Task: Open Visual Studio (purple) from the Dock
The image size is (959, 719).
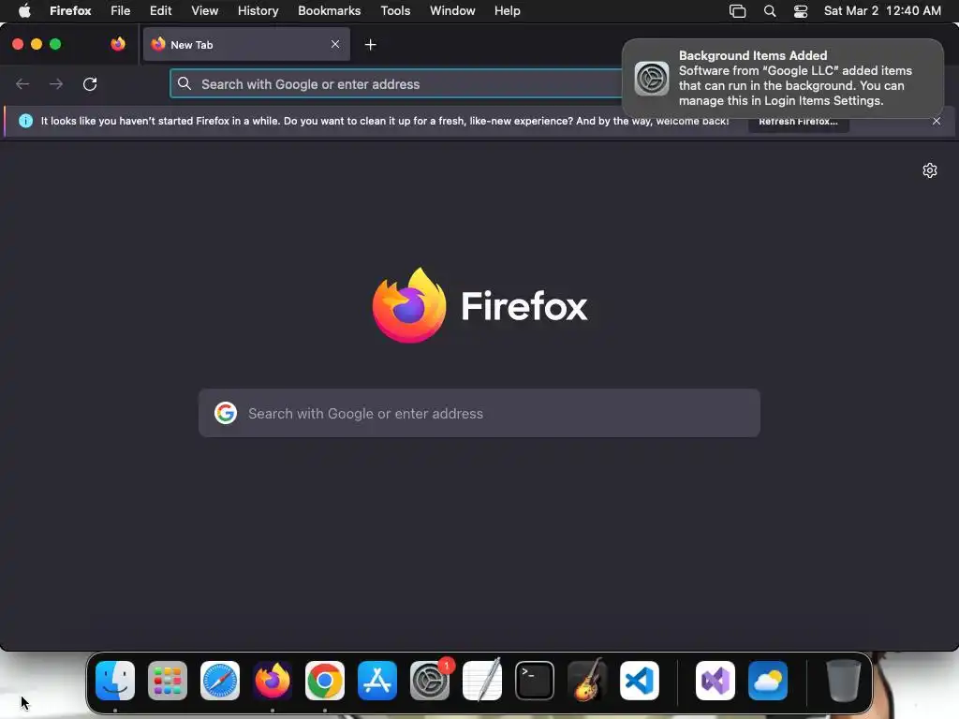Action: click(x=716, y=681)
